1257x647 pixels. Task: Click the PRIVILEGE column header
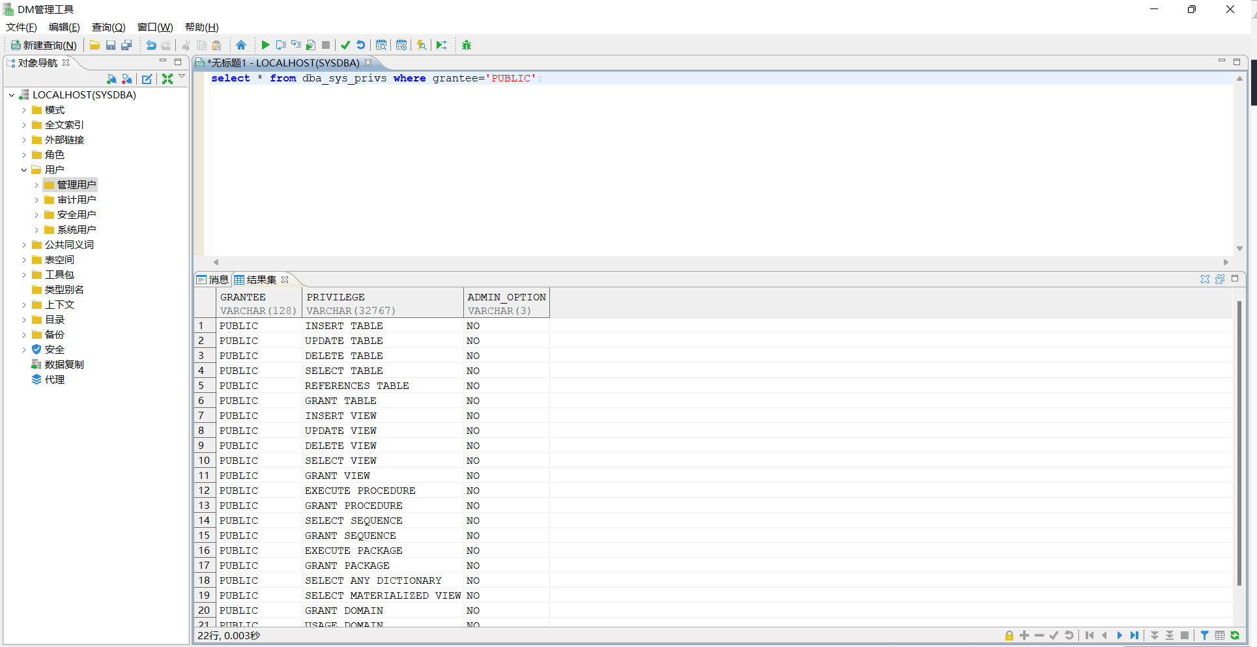pyautogui.click(x=383, y=303)
